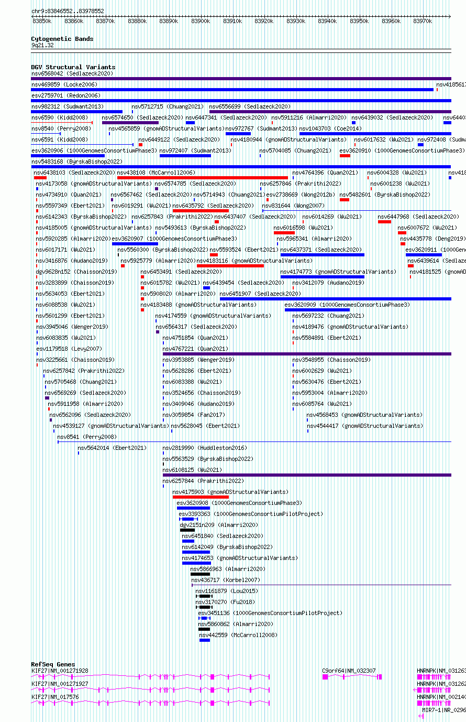The height and width of the screenshot is (722, 466).
Task: Open variant esv2759701 (Redon2006)
Action: pos(65,95)
